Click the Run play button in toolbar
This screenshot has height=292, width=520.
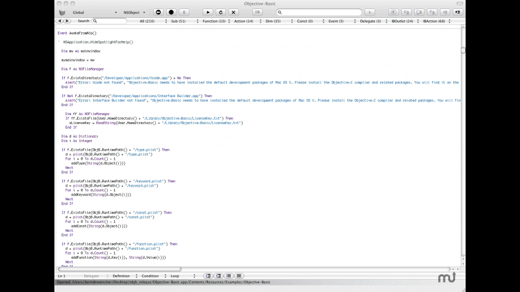coord(207,12)
